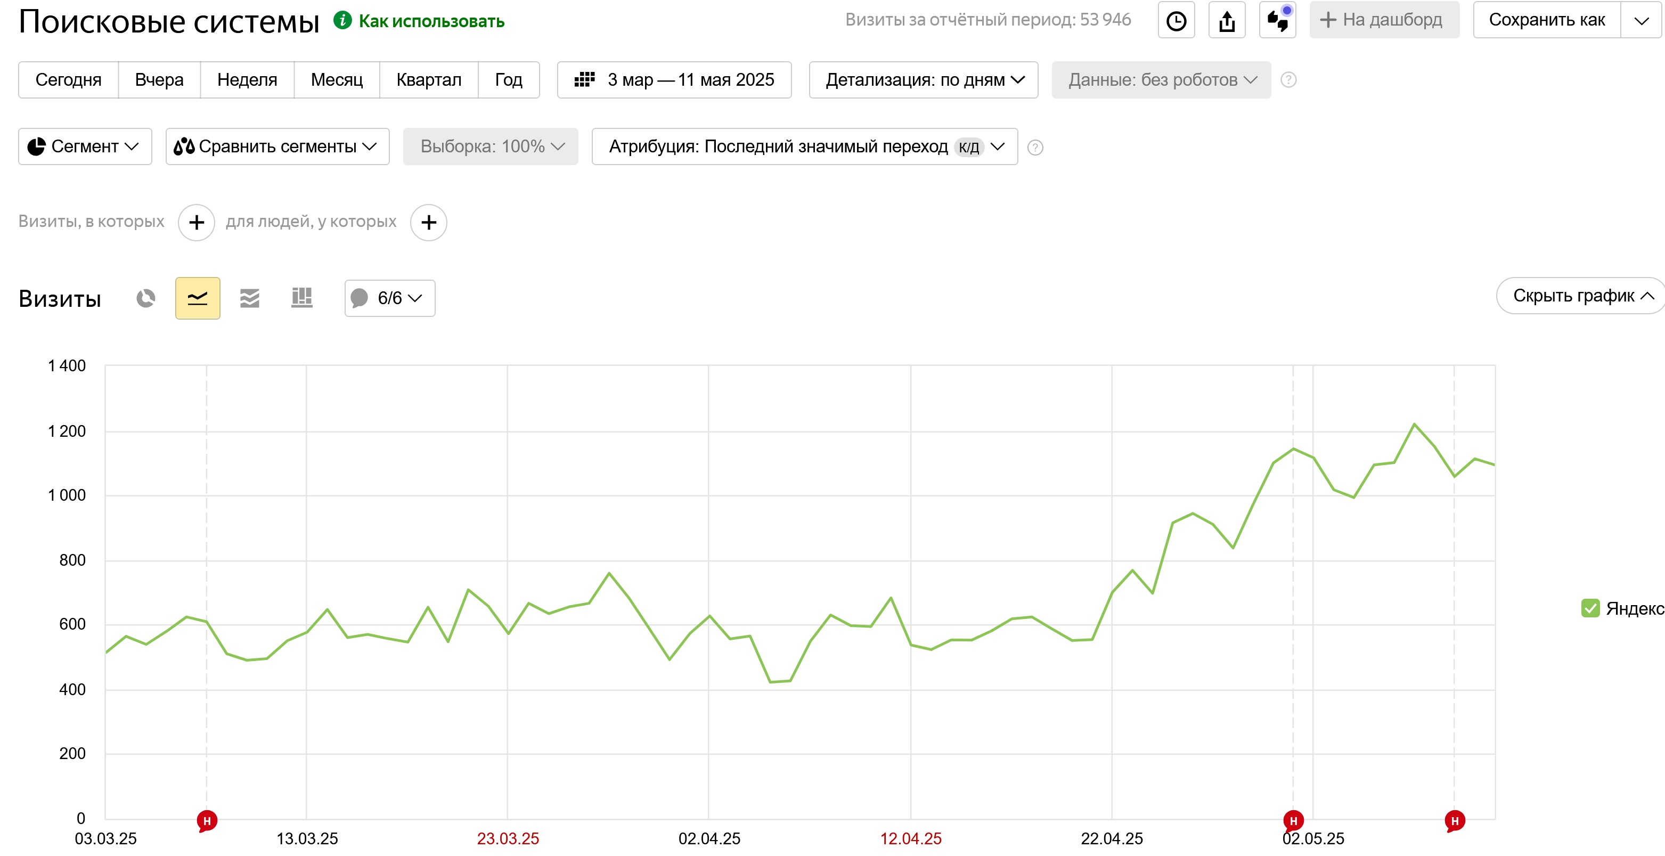The image size is (1665, 856).
Task: Open the Выборка: 100% dropdown
Action: [491, 147]
